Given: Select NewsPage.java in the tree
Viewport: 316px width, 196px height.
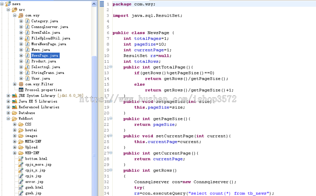Looking at the screenshot, I should pos(45,55).
